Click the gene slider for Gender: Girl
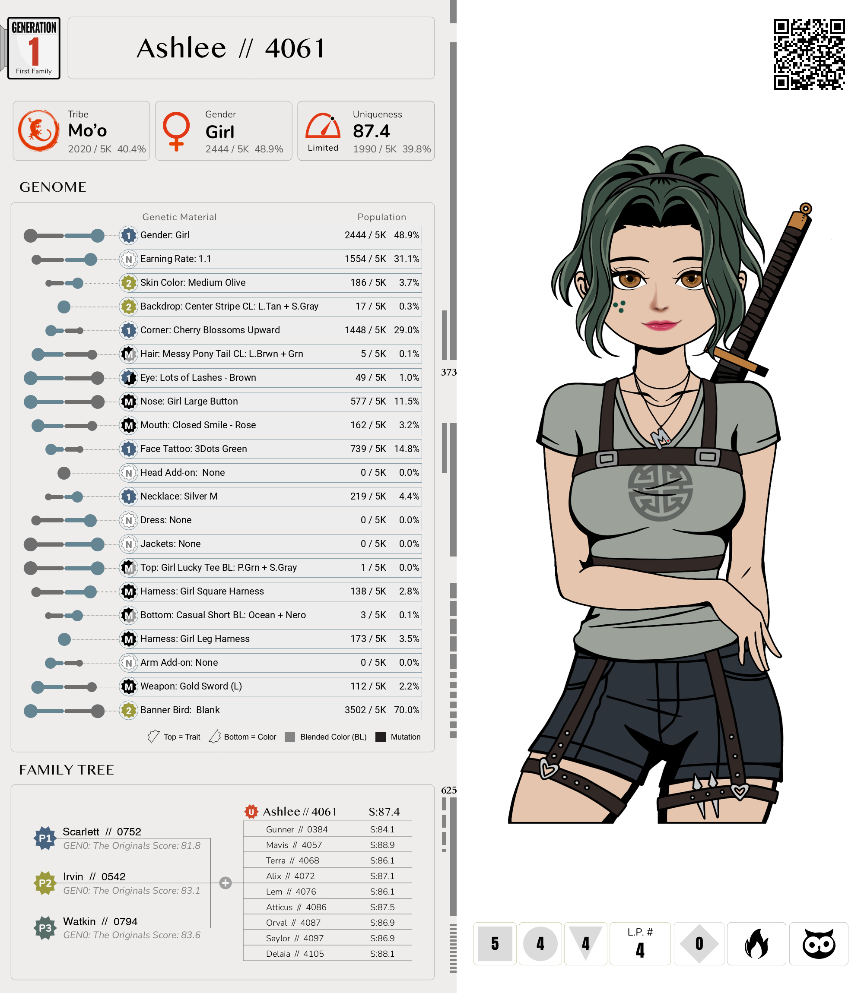This screenshot has height=993, width=864. pyautogui.click(x=64, y=236)
